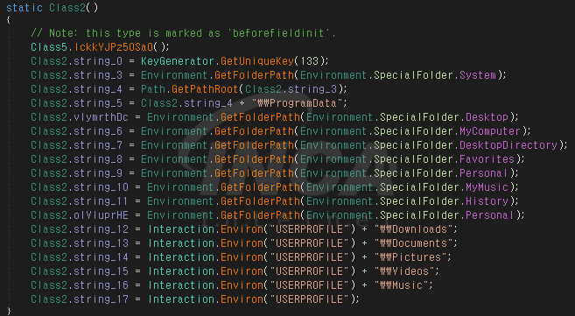The width and height of the screenshot is (575, 316).
Task: Click the "\\Downloads" string literal
Action: (x=414, y=229)
